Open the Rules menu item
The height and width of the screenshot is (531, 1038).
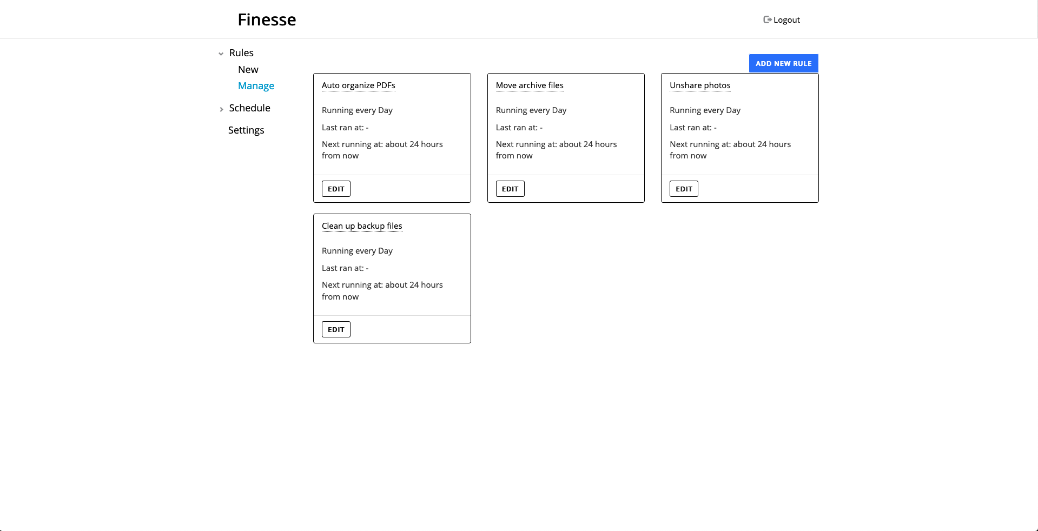[x=241, y=53]
